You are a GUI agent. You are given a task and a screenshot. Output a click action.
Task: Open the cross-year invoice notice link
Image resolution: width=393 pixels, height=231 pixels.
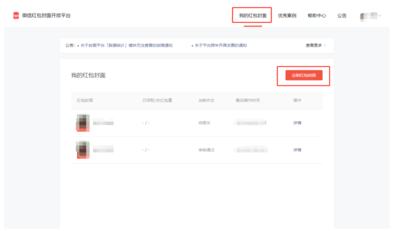click(x=220, y=45)
